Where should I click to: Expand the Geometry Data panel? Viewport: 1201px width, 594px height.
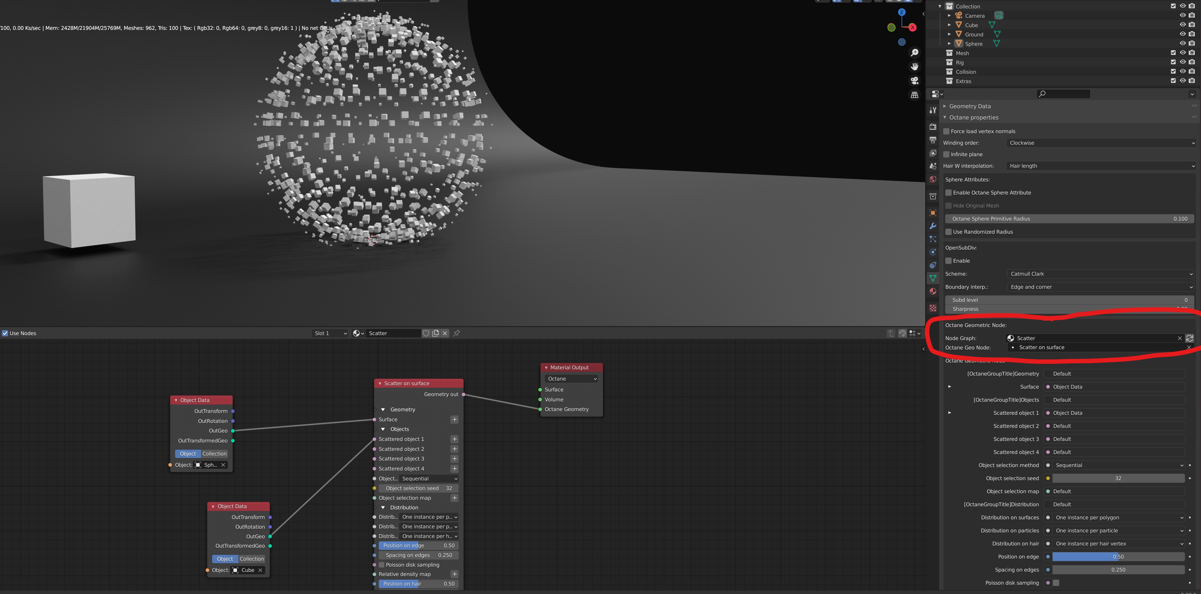(x=970, y=106)
